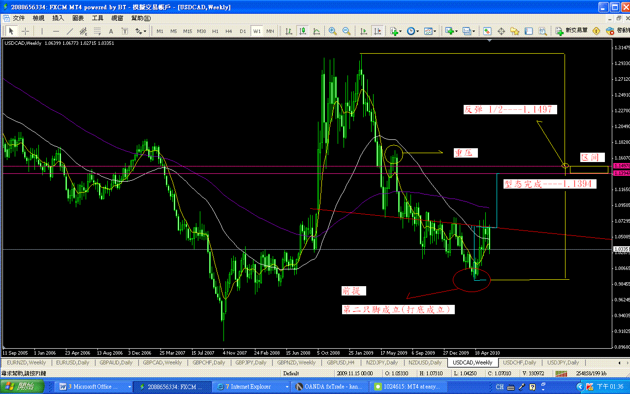Pick the Vertical Line drawing tool
The image size is (630, 394).
pyautogui.click(x=42, y=31)
